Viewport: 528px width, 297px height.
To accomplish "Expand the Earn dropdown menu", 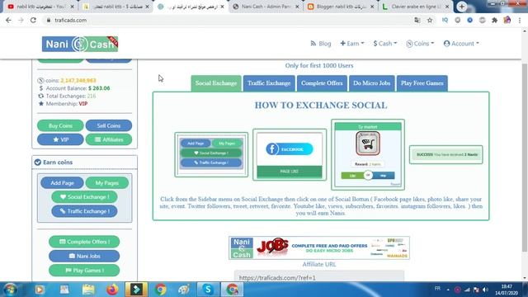I will point(352,44).
